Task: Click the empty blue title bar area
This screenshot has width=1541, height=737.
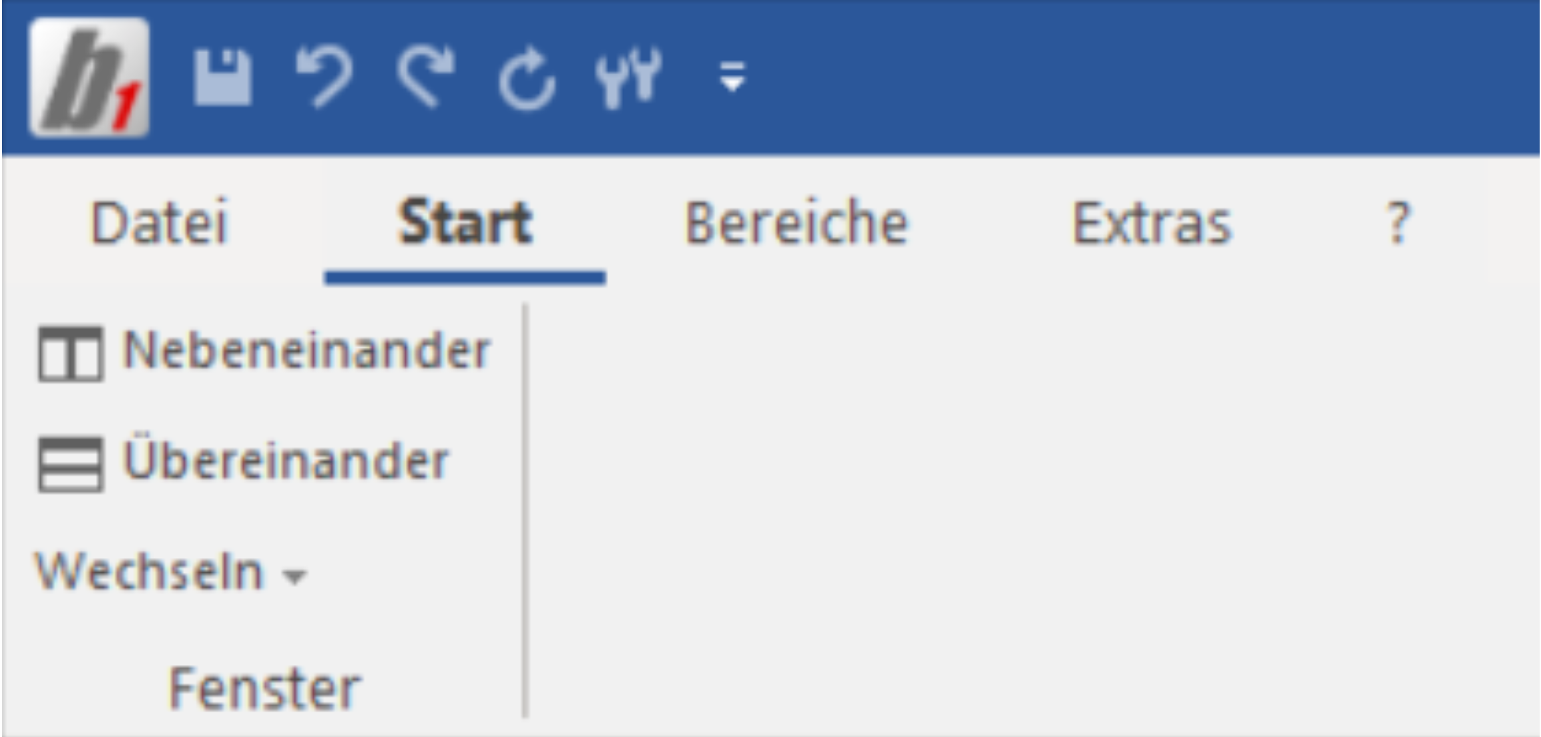Action: tap(1135, 77)
